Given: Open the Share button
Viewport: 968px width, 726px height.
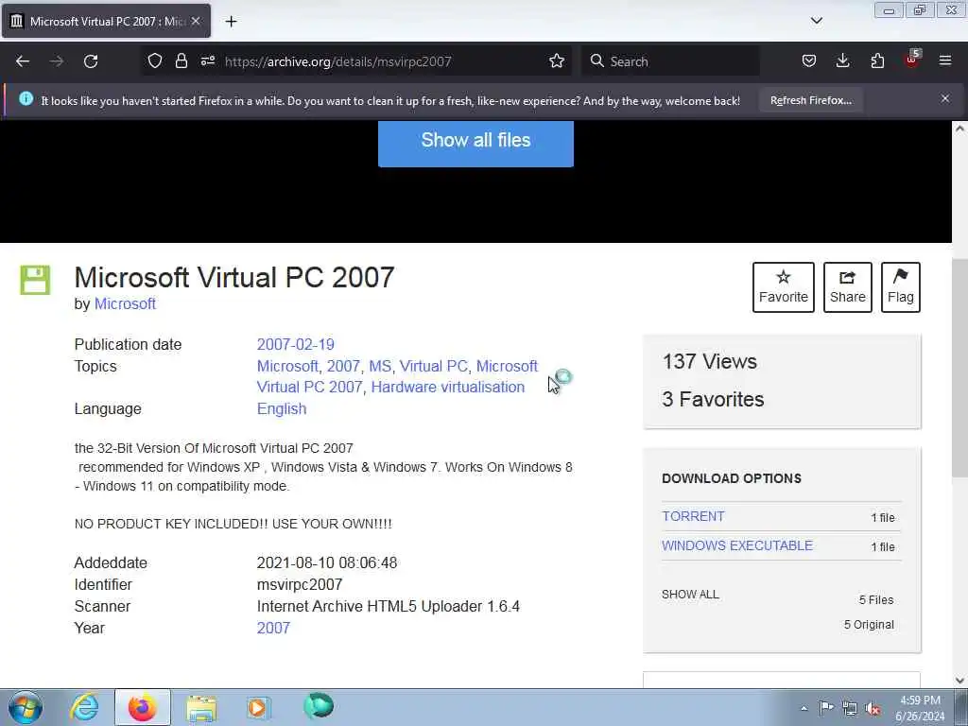Looking at the screenshot, I should pos(848,287).
